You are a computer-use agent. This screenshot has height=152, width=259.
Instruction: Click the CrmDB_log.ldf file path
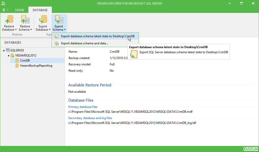coord(132,123)
